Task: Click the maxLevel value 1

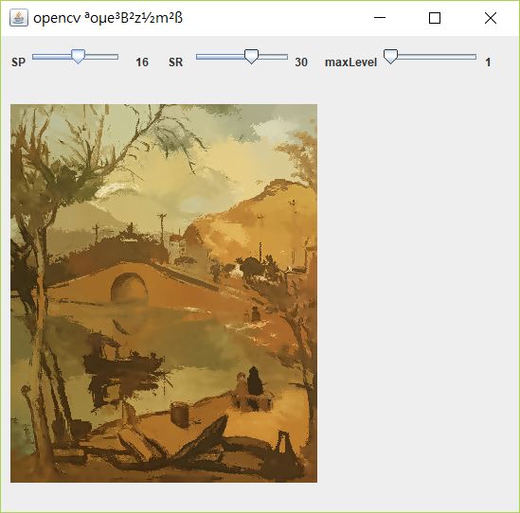Action: (x=488, y=62)
